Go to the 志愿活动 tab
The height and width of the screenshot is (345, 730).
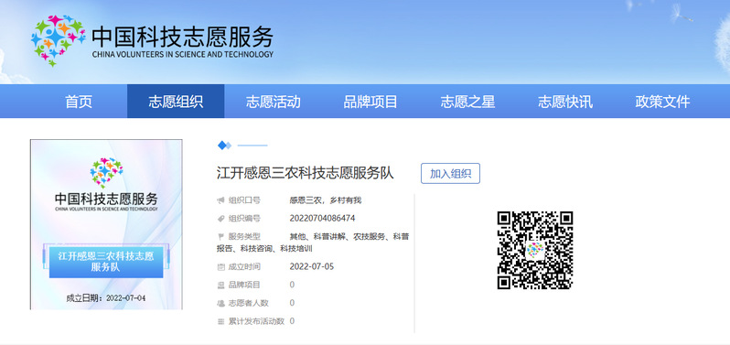273,102
